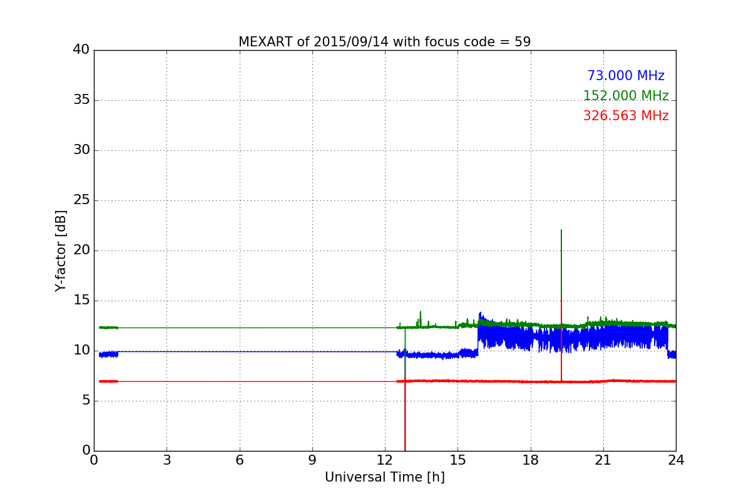Click the x-axis tick label 24
This screenshot has width=751, height=501.
point(676,460)
